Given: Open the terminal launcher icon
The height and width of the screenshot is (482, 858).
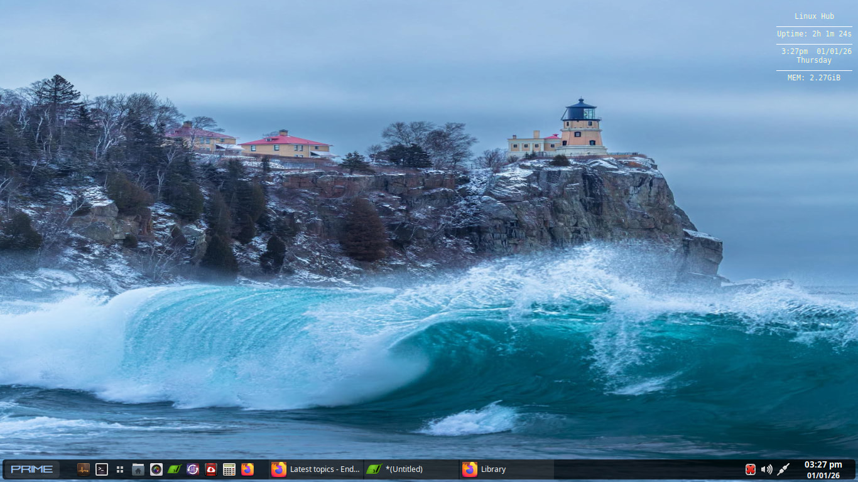Looking at the screenshot, I should point(102,469).
